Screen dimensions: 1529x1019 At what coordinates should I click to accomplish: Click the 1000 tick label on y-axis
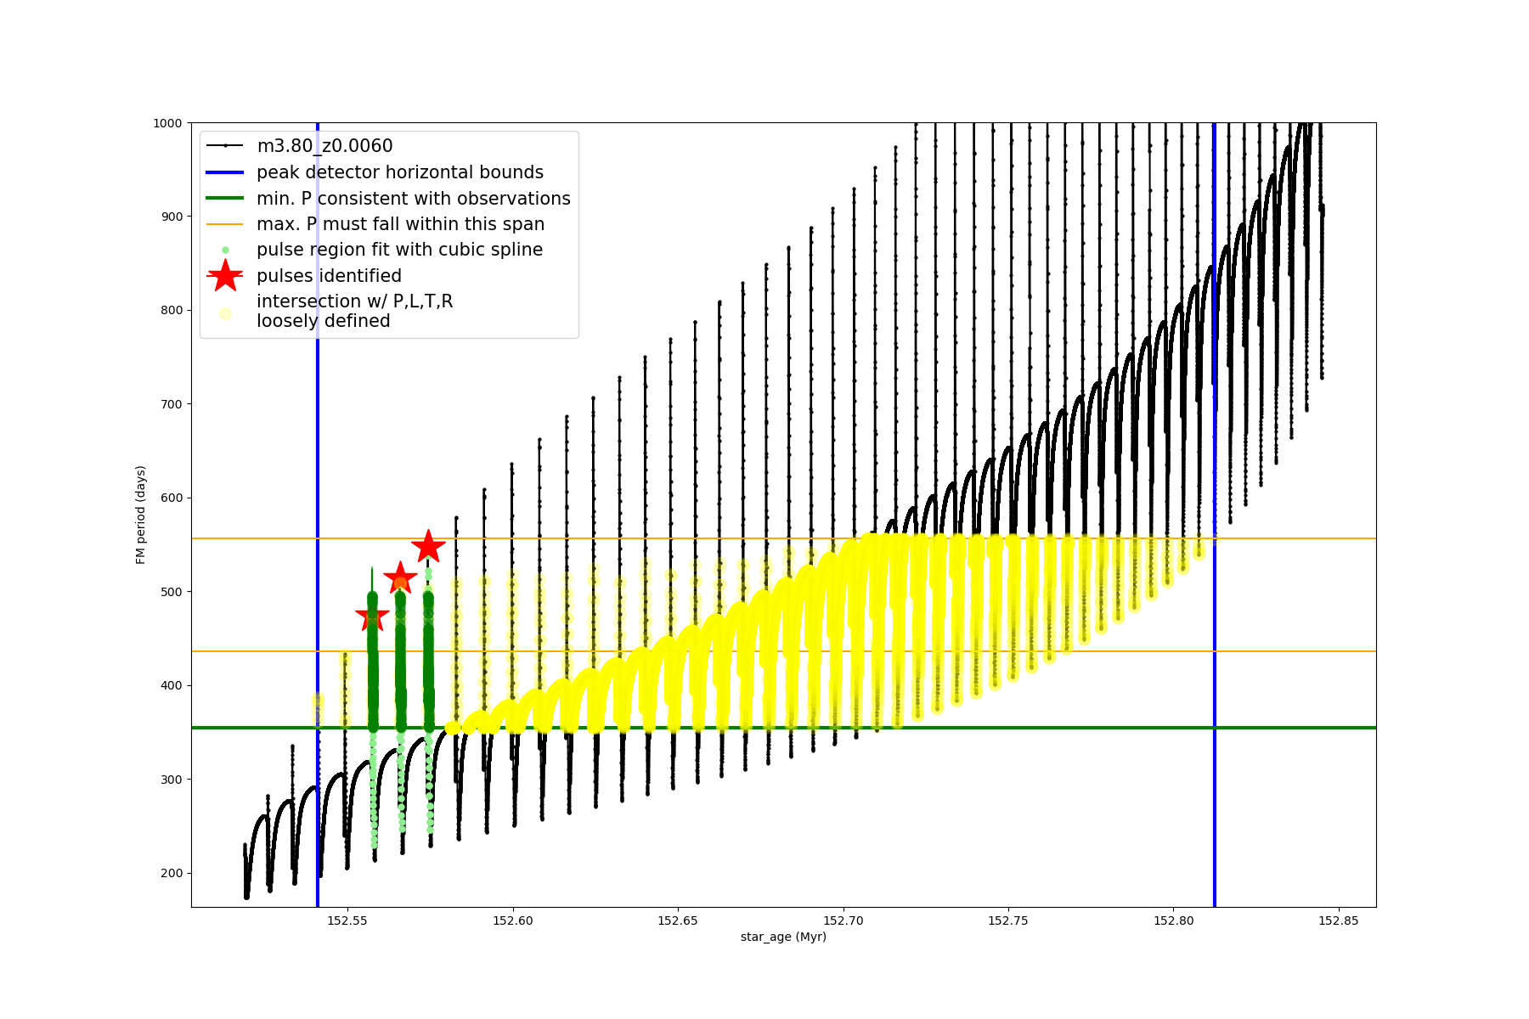(167, 123)
